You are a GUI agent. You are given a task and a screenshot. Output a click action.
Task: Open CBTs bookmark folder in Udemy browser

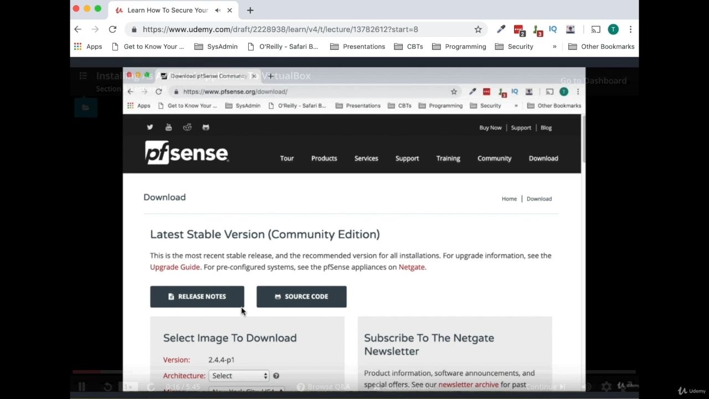(409, 47)
